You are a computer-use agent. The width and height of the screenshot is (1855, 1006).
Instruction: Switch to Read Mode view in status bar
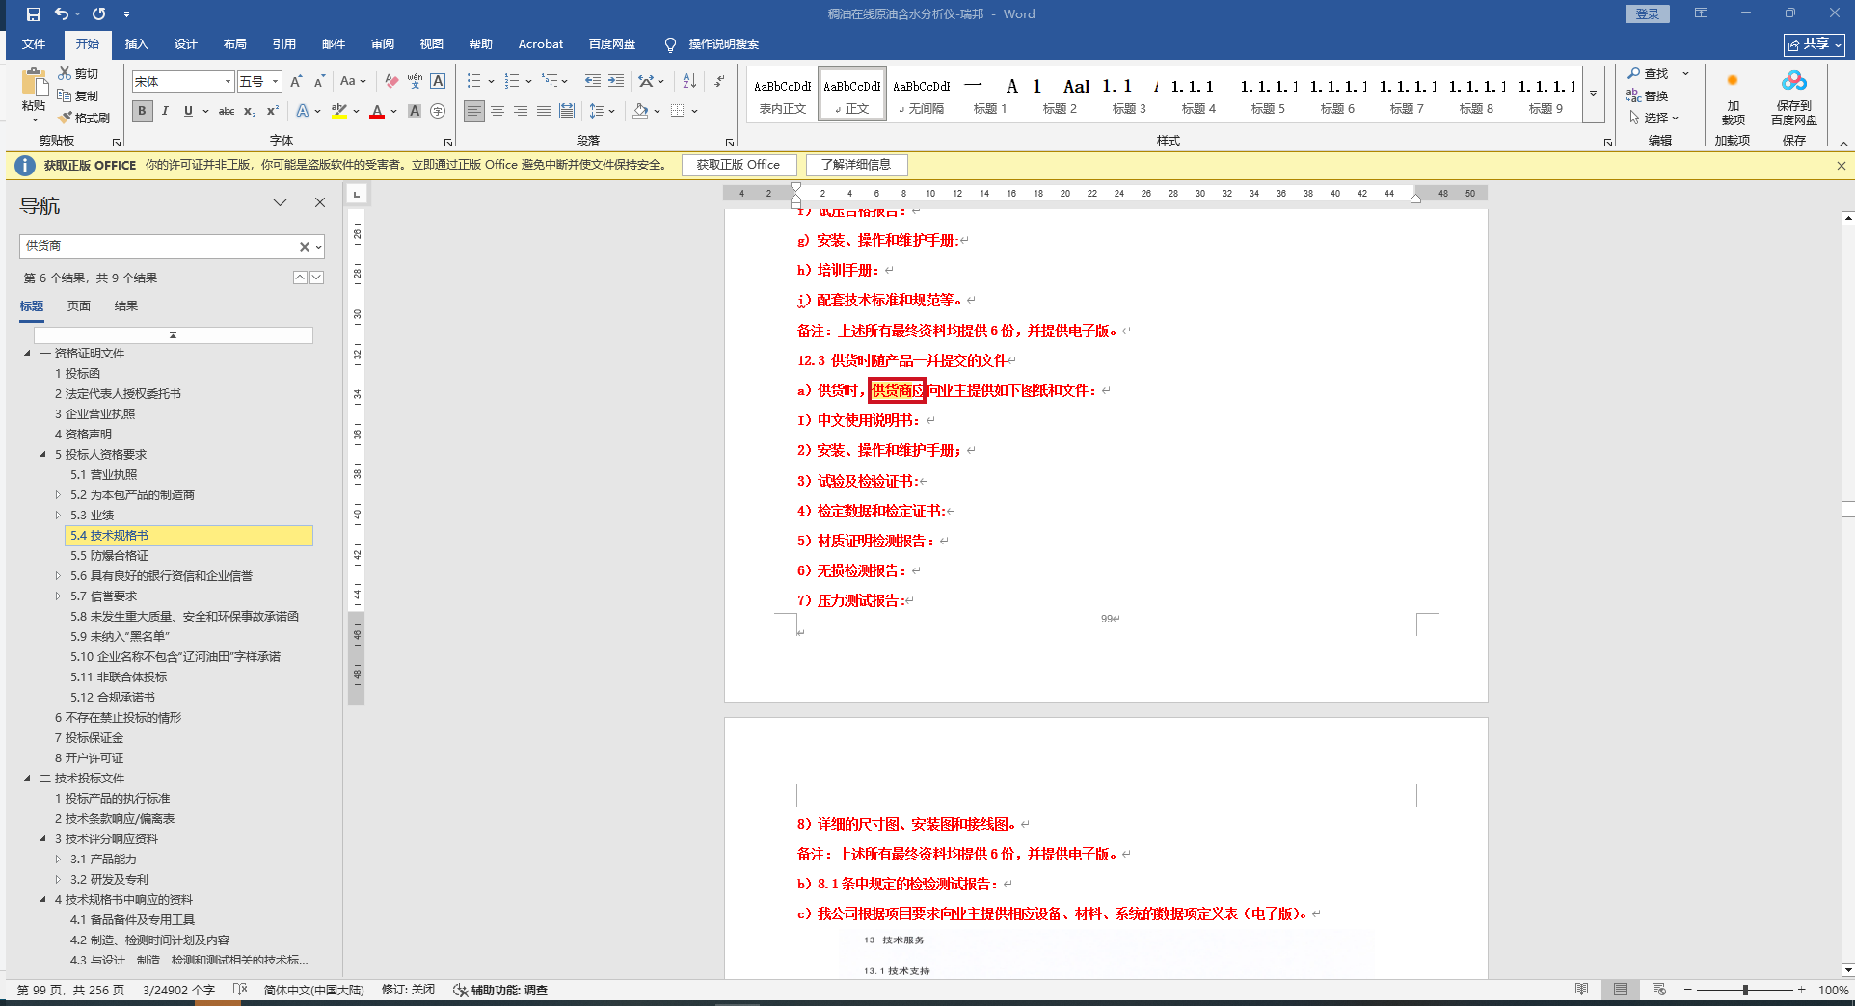tap(1582, 990)
